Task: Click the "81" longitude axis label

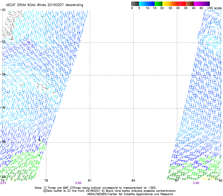Action: click(x=90, y=181)
